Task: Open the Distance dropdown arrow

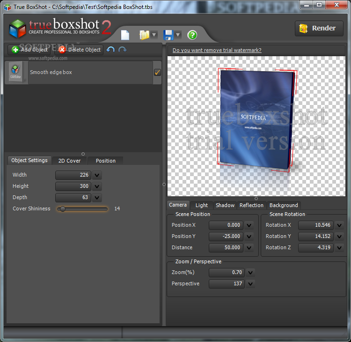Action: (x=249, y=248)
